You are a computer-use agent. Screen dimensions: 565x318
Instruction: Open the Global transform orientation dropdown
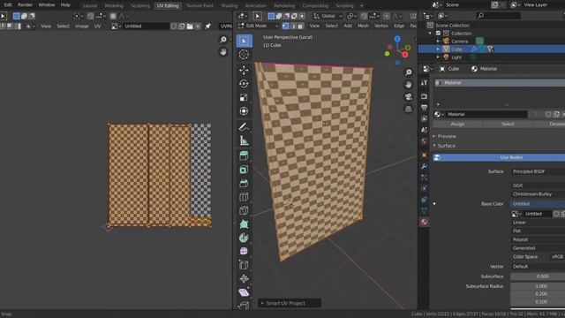[328, 16]
